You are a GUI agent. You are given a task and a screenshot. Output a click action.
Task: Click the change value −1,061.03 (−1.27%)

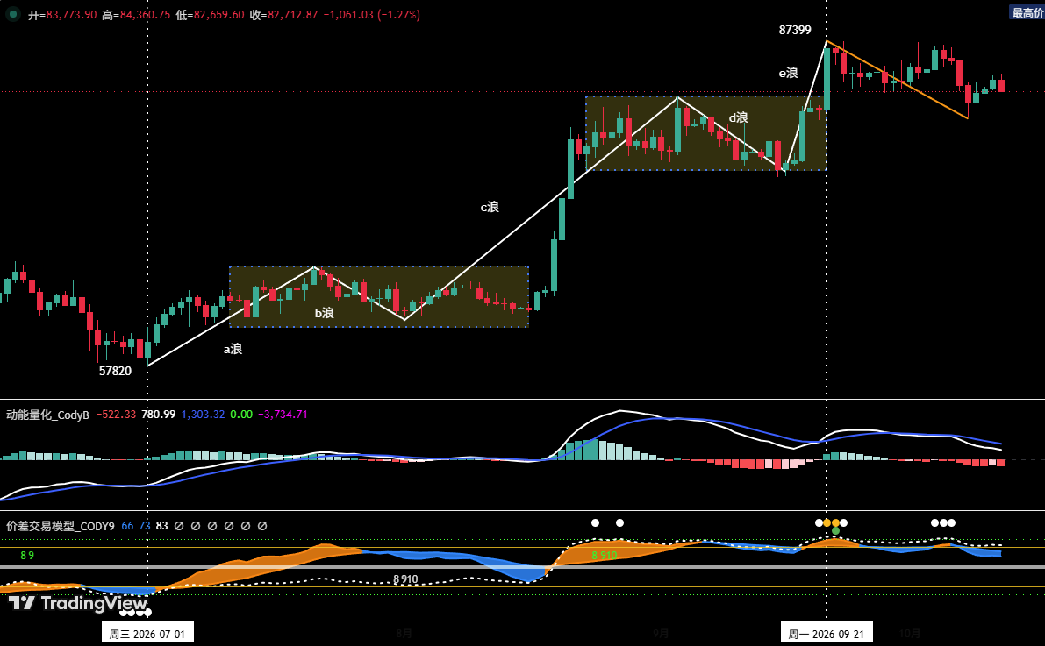(x=371, y=15)
